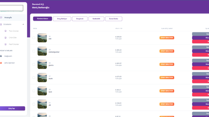
Task: Click the Şifre İşlemleri red icon
Action: (1, 63)
